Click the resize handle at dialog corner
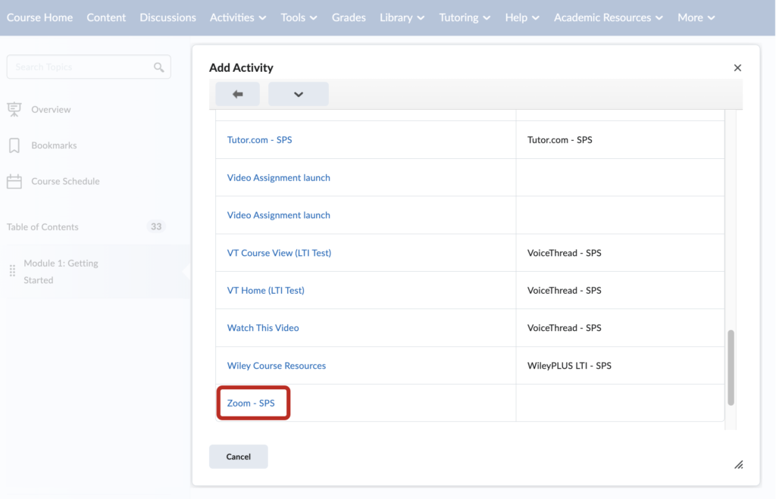The height and width of the screenshot is (499, 776). [x=739, y=464]
